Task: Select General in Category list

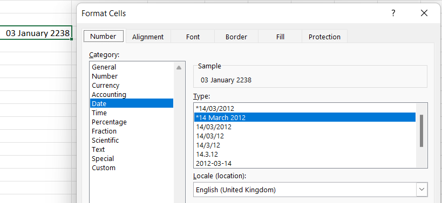Action: pos(132,67)
